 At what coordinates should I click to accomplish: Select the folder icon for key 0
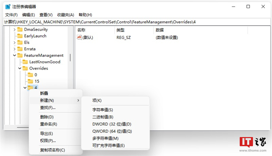(x=30, y=75)
